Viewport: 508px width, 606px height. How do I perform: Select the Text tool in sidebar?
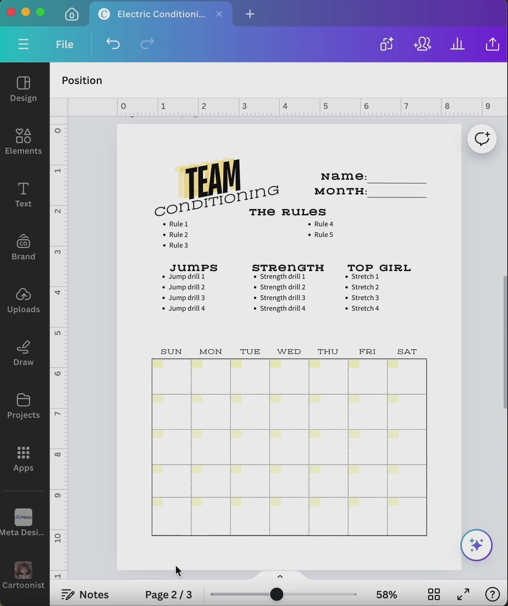click(x=23, y=195)
